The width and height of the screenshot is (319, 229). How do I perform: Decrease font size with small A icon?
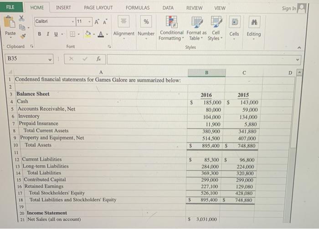coord(105,22)
